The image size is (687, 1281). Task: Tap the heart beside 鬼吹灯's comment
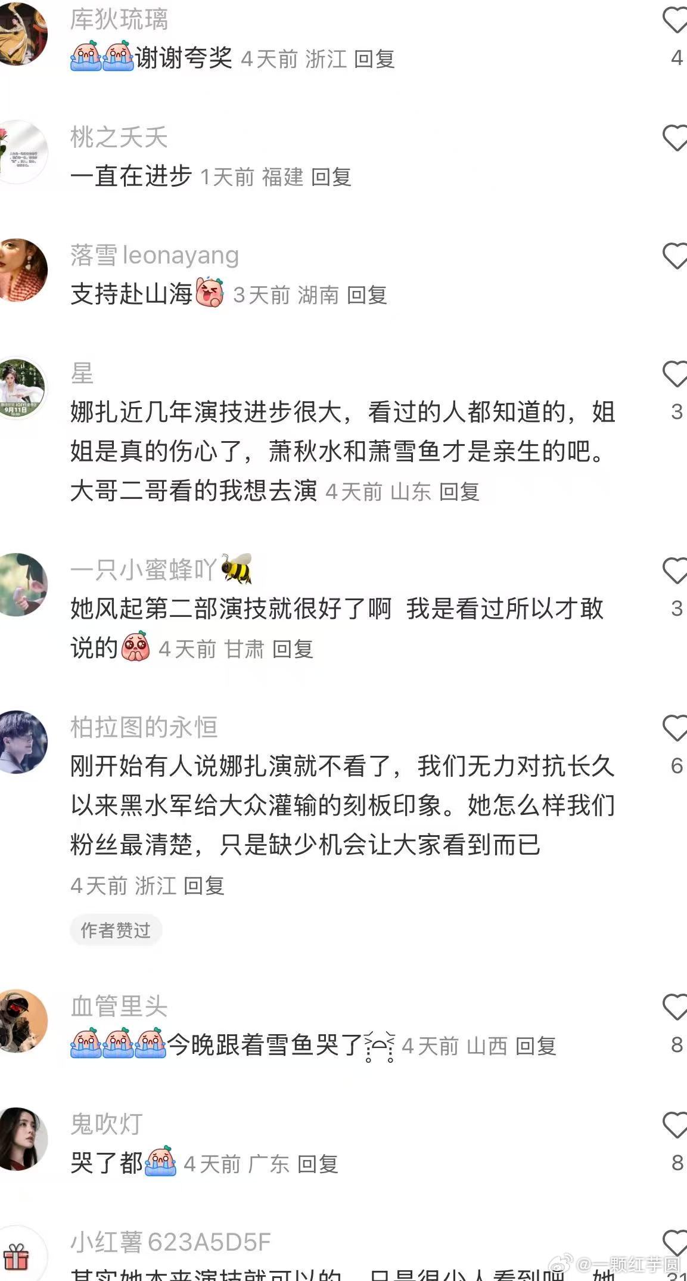coord(675,1125)
